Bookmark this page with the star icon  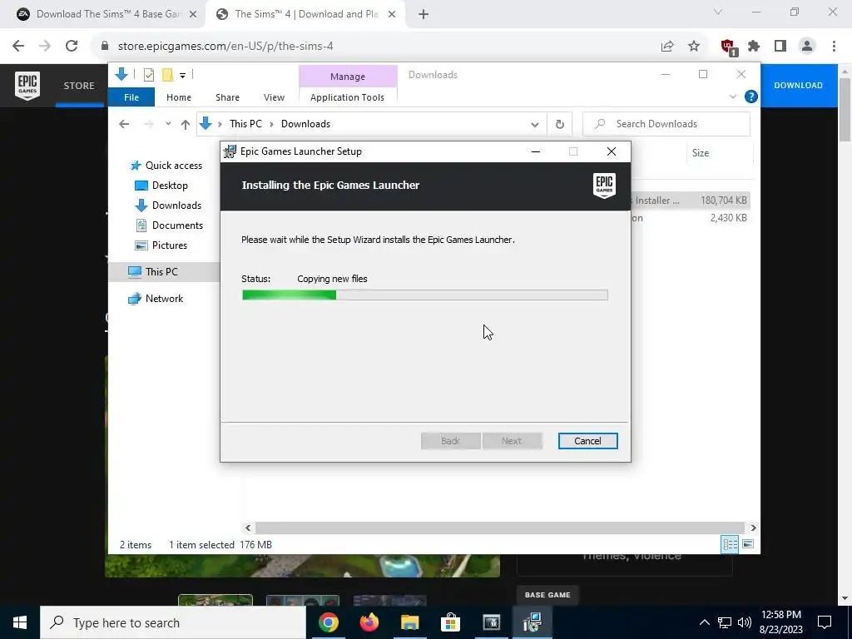tap(694, 47)
